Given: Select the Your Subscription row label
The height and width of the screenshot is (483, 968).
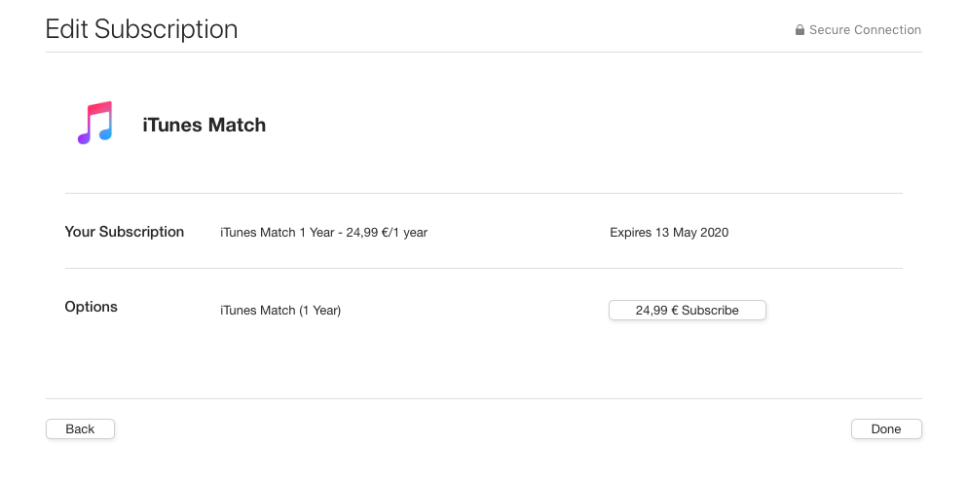Looking at the screenshot, I should [x=124, y=232].
